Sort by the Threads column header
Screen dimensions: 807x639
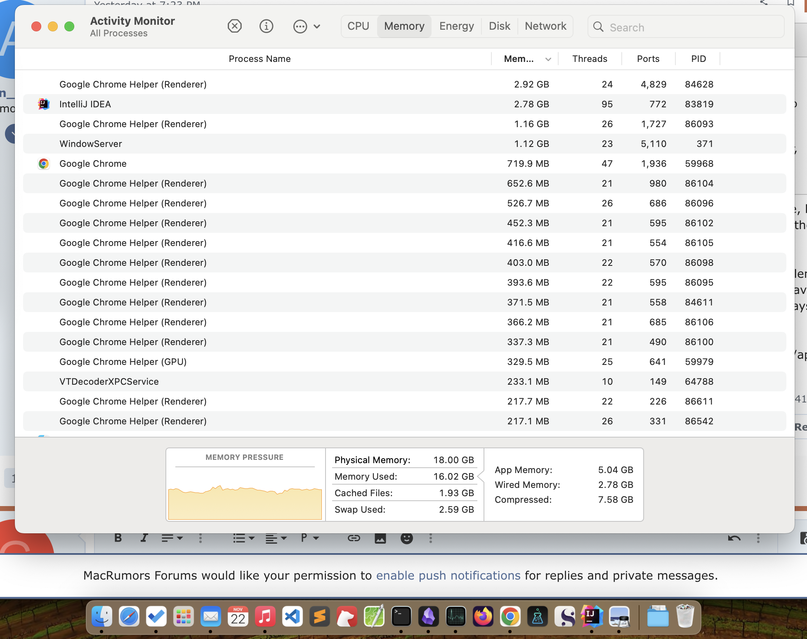click(x=590, y=59)
